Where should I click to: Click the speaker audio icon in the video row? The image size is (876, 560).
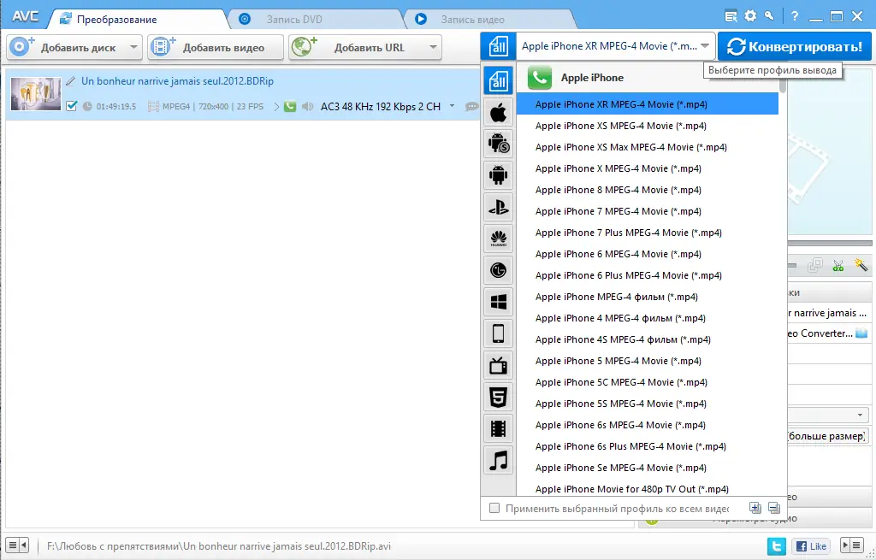coord(307,106)
